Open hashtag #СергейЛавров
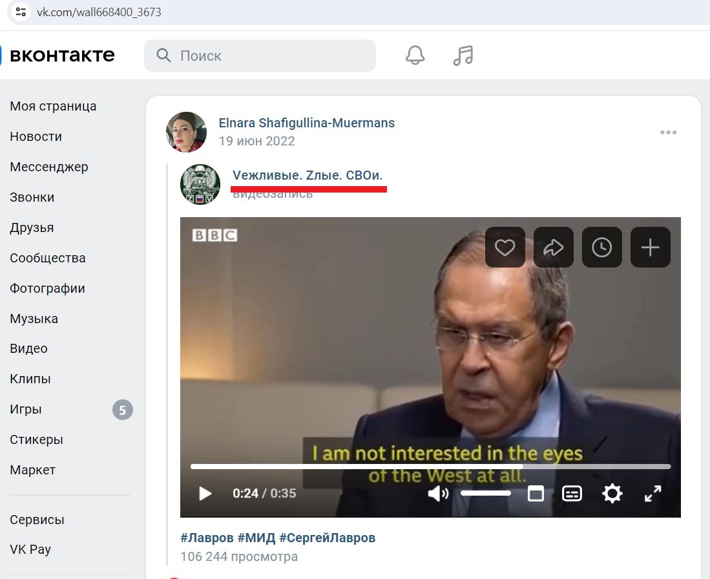 pyautogui.click(x=328, y=538)
